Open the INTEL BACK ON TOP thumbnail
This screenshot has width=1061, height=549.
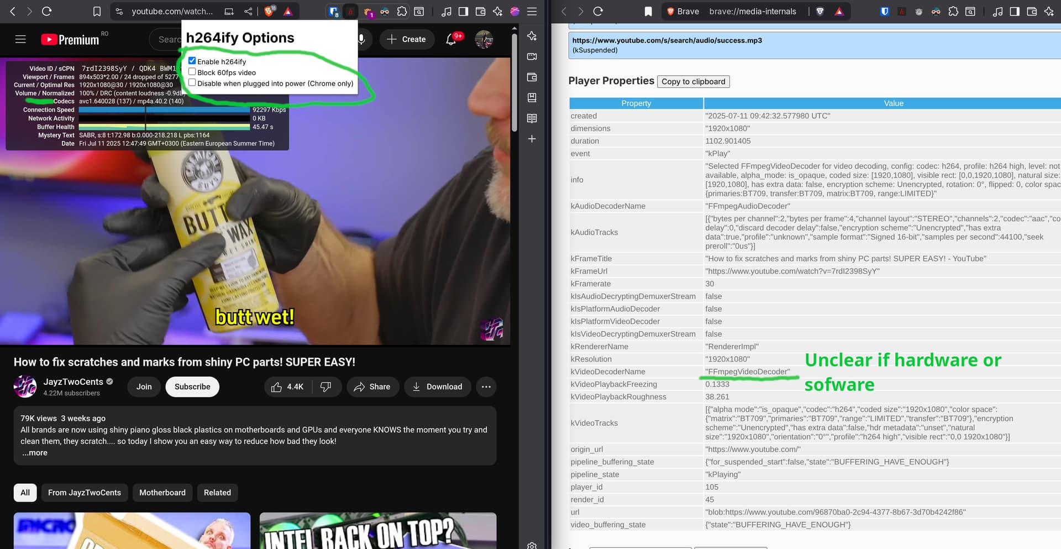coord(377,531)
